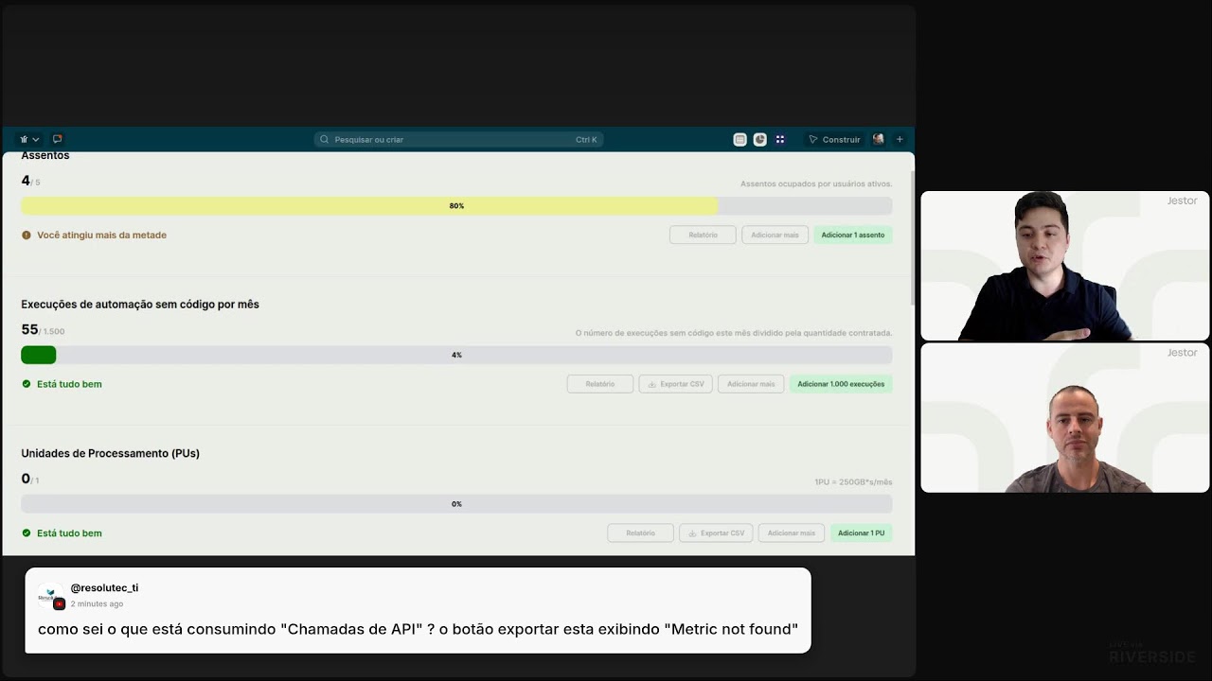Viewport: 1212px width, 681px height.
Task: Open Relatório for automation executions
Action: 600,384
